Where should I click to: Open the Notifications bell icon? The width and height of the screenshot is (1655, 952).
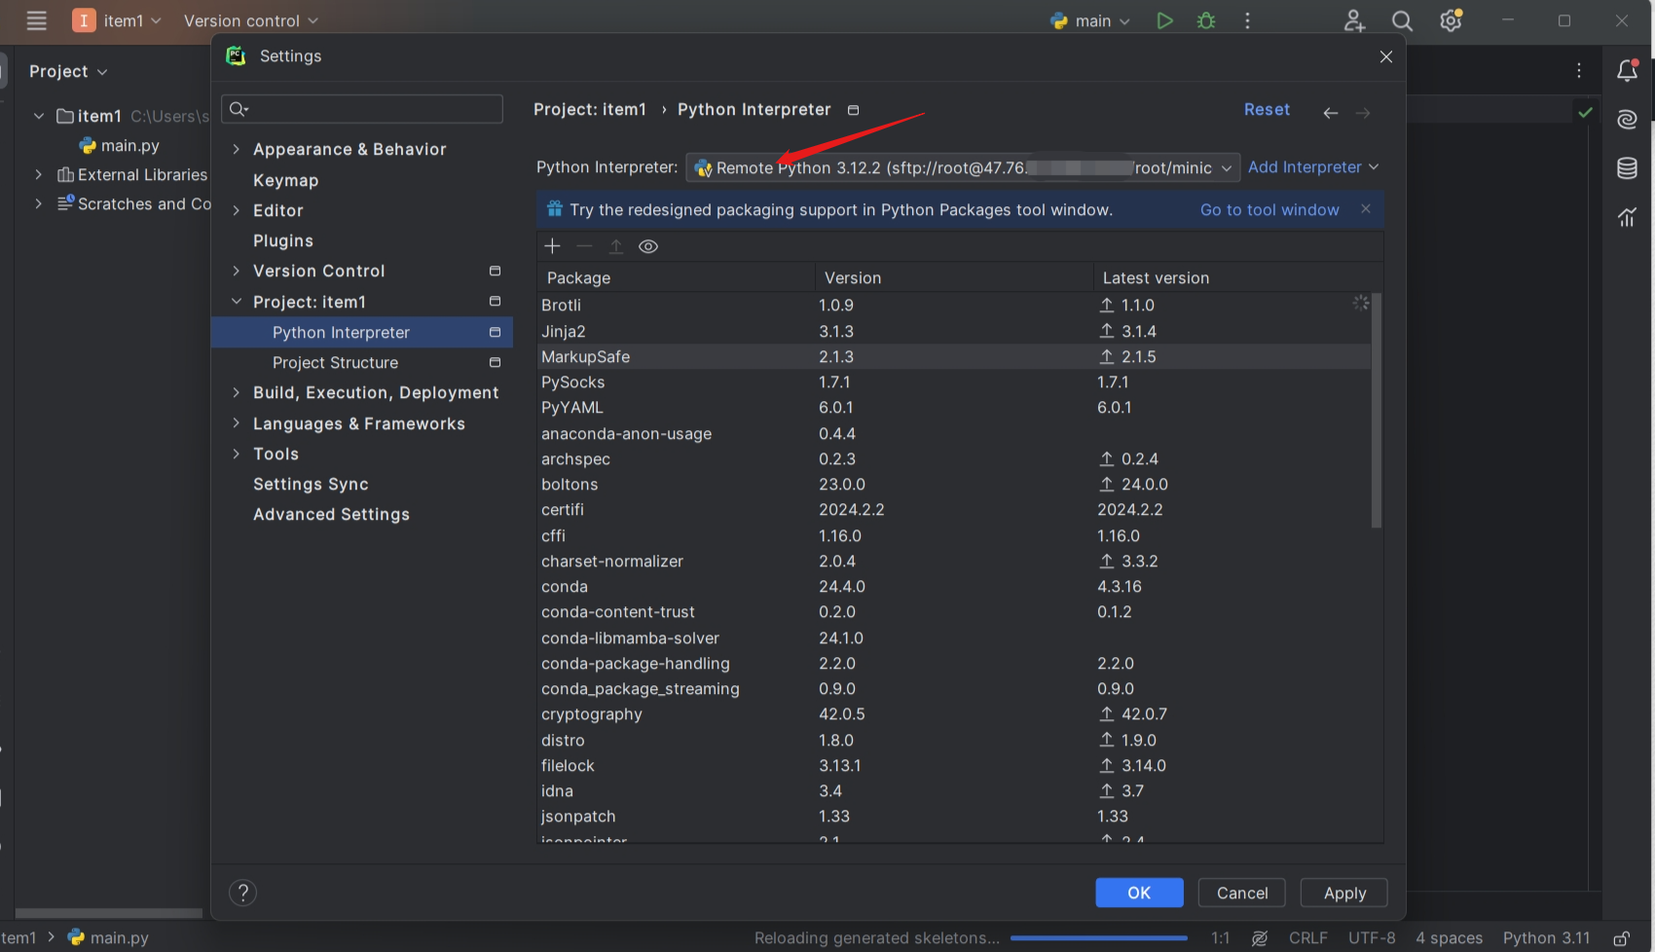pyautogui.click(x=1628, y=70)
